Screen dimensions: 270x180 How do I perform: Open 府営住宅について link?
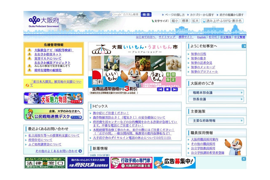click(40, 140)
